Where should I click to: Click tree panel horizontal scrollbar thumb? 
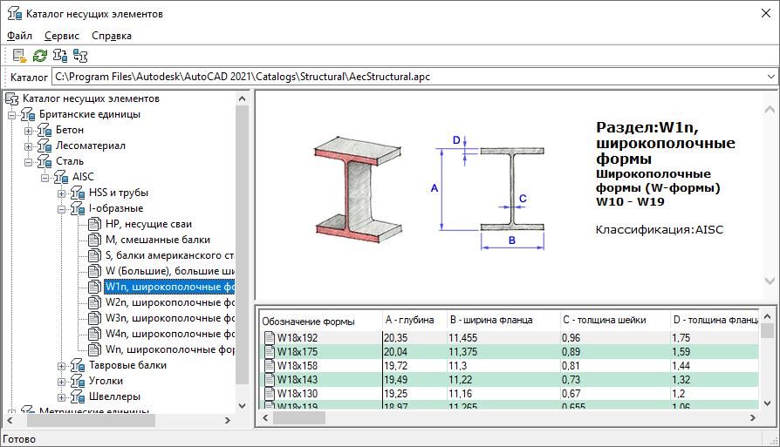pos(91,420)
